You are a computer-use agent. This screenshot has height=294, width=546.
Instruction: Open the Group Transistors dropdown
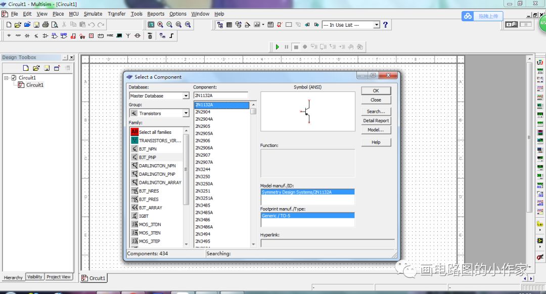pyautogui.click(x=186, y=113)
